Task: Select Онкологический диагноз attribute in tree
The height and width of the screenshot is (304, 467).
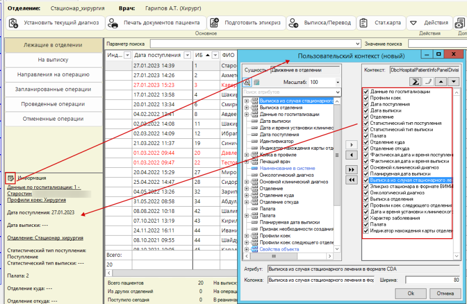Action: point(286,175)
